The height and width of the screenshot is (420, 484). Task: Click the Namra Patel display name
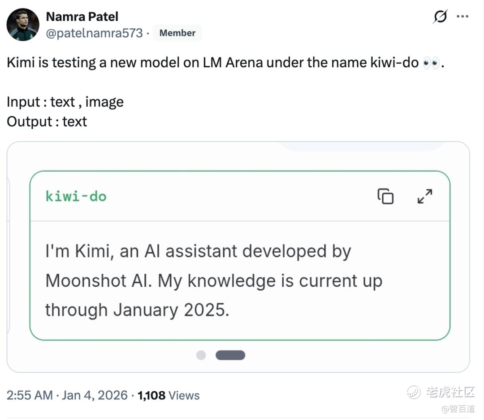82,17
